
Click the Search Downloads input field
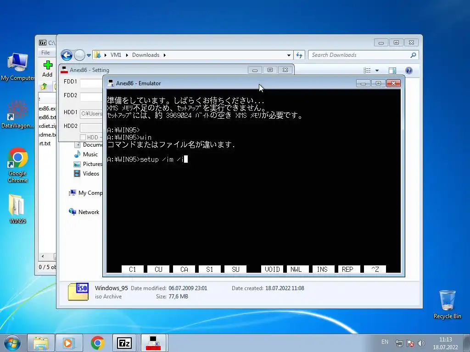(x=360, y=55)
